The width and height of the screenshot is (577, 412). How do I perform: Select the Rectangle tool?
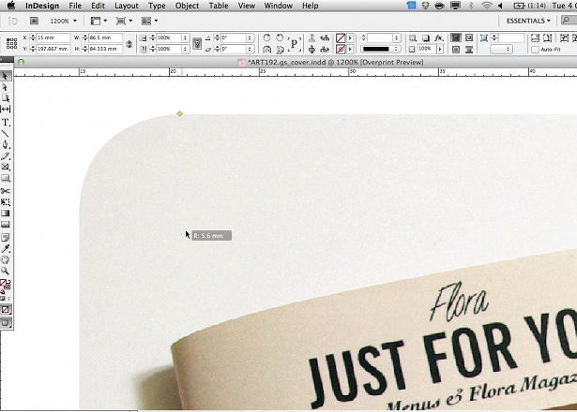click(x=5, y=178)
